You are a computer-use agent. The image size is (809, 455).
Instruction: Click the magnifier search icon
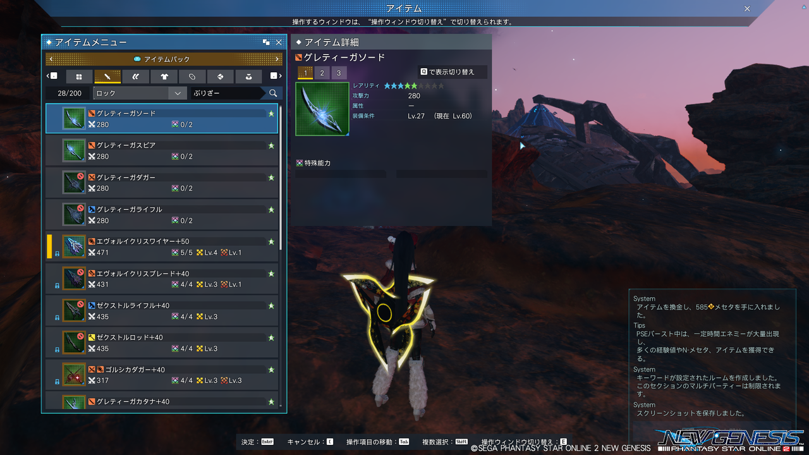coord(273,93)
